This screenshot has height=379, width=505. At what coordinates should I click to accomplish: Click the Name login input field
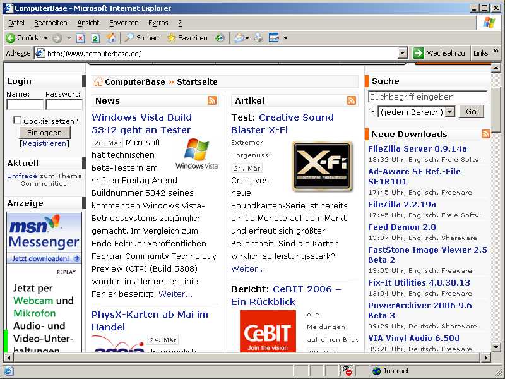coord(25,104)
